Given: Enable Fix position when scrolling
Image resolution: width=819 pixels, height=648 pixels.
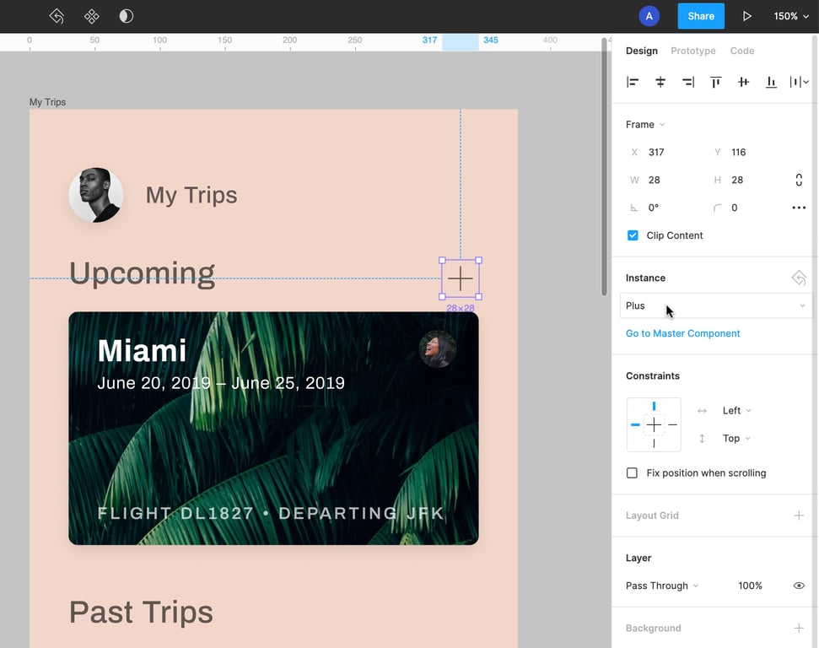Looking at the screenshot, I should click(633, 473).
